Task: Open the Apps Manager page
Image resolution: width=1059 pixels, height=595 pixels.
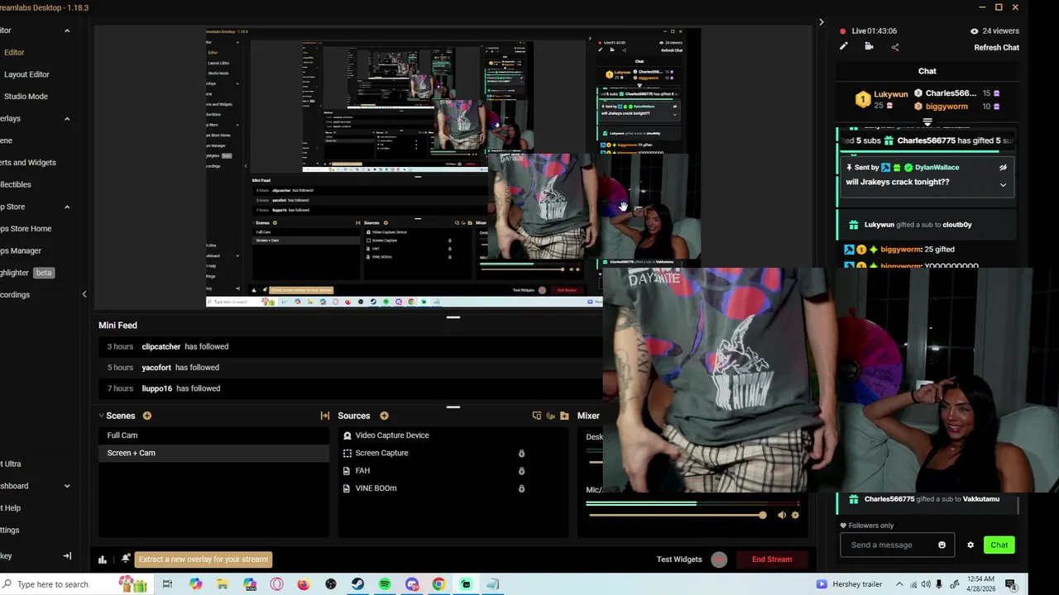Action: point(21,251)
